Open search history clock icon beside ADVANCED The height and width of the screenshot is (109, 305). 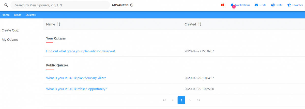coord(132,5)
